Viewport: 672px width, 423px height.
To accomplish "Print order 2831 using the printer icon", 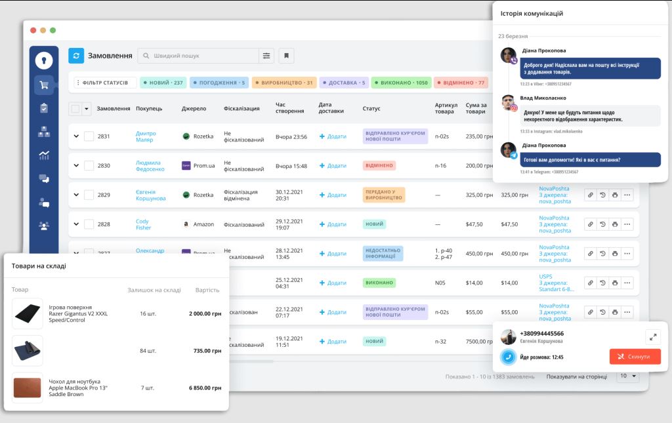I will [614, 136].
